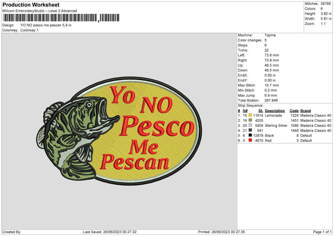Click the 'St.' column header
This screenshot has width=334, height=236.
pos(261,111)
